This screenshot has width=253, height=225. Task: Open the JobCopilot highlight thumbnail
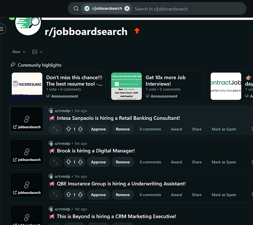(x=126, y=86)
